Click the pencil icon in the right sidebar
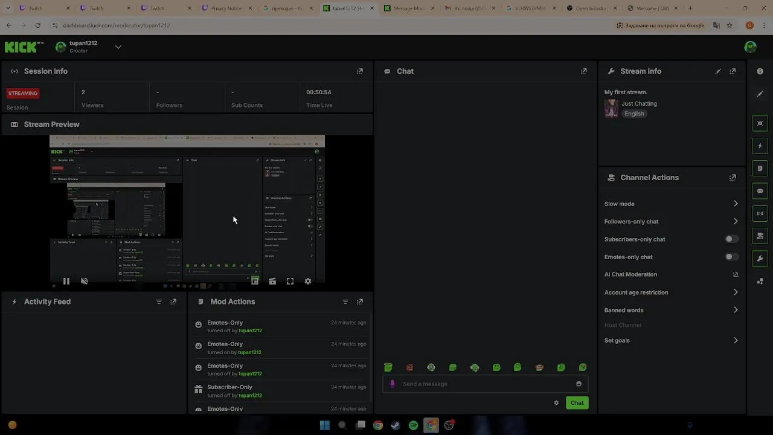Viewport: 773px width, 435px height. point(760,94)
